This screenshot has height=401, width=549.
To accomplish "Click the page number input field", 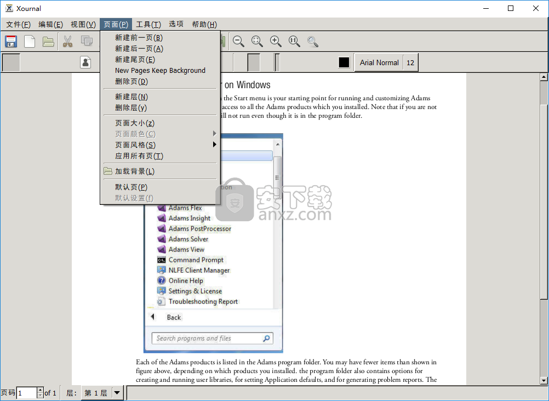I will point(27,393).
